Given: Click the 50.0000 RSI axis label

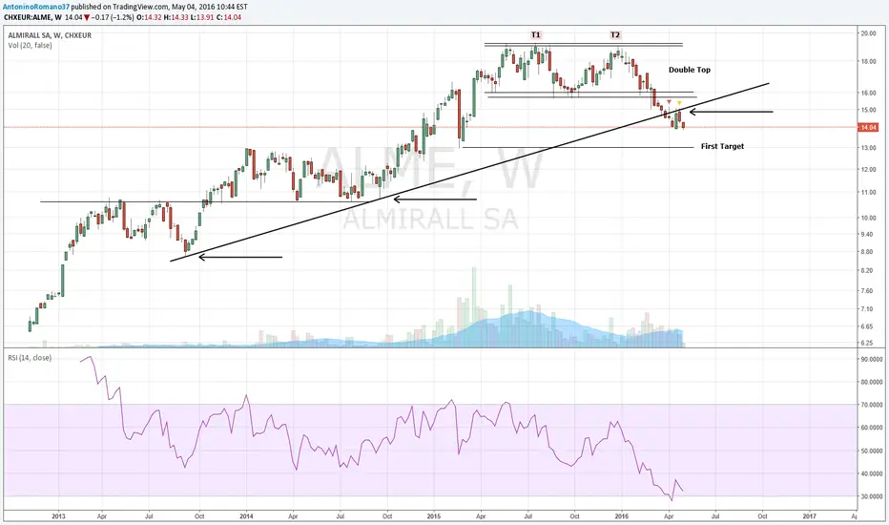Looking at the screenshot, I should coord(872,451).
